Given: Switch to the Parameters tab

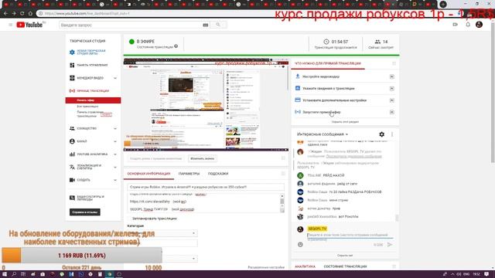Looking at the screenshot, I should pos(189,174).
